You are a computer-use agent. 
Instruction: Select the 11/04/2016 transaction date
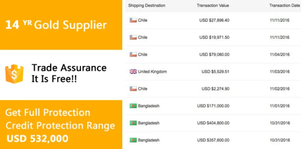tap(280, 54)
